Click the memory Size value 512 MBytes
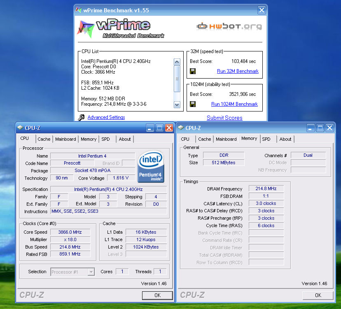341x309 pixels. tap(224, 163)
